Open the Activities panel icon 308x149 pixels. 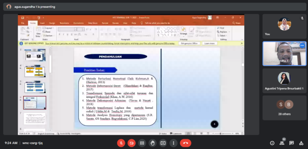pyautogui.click(x=301, y=143)
